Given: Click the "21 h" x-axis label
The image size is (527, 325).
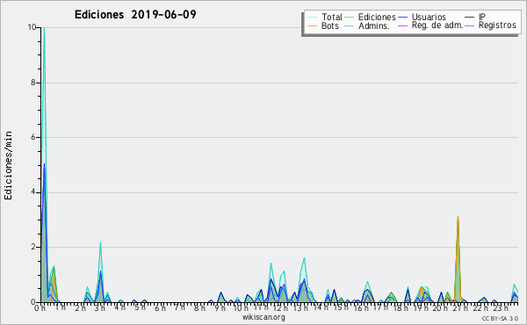Looking at the screenshot, I should [460, 307].
